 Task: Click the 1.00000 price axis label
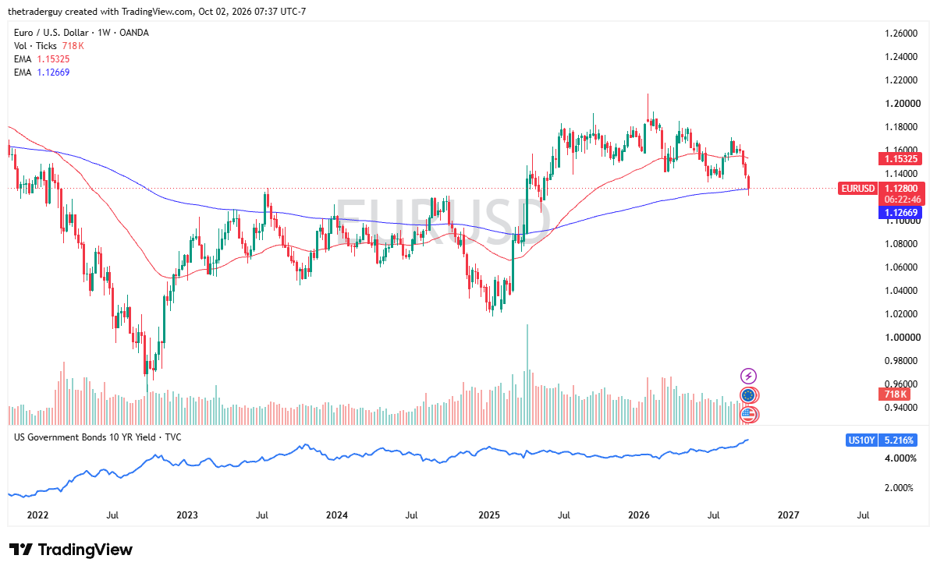(901, 338)
